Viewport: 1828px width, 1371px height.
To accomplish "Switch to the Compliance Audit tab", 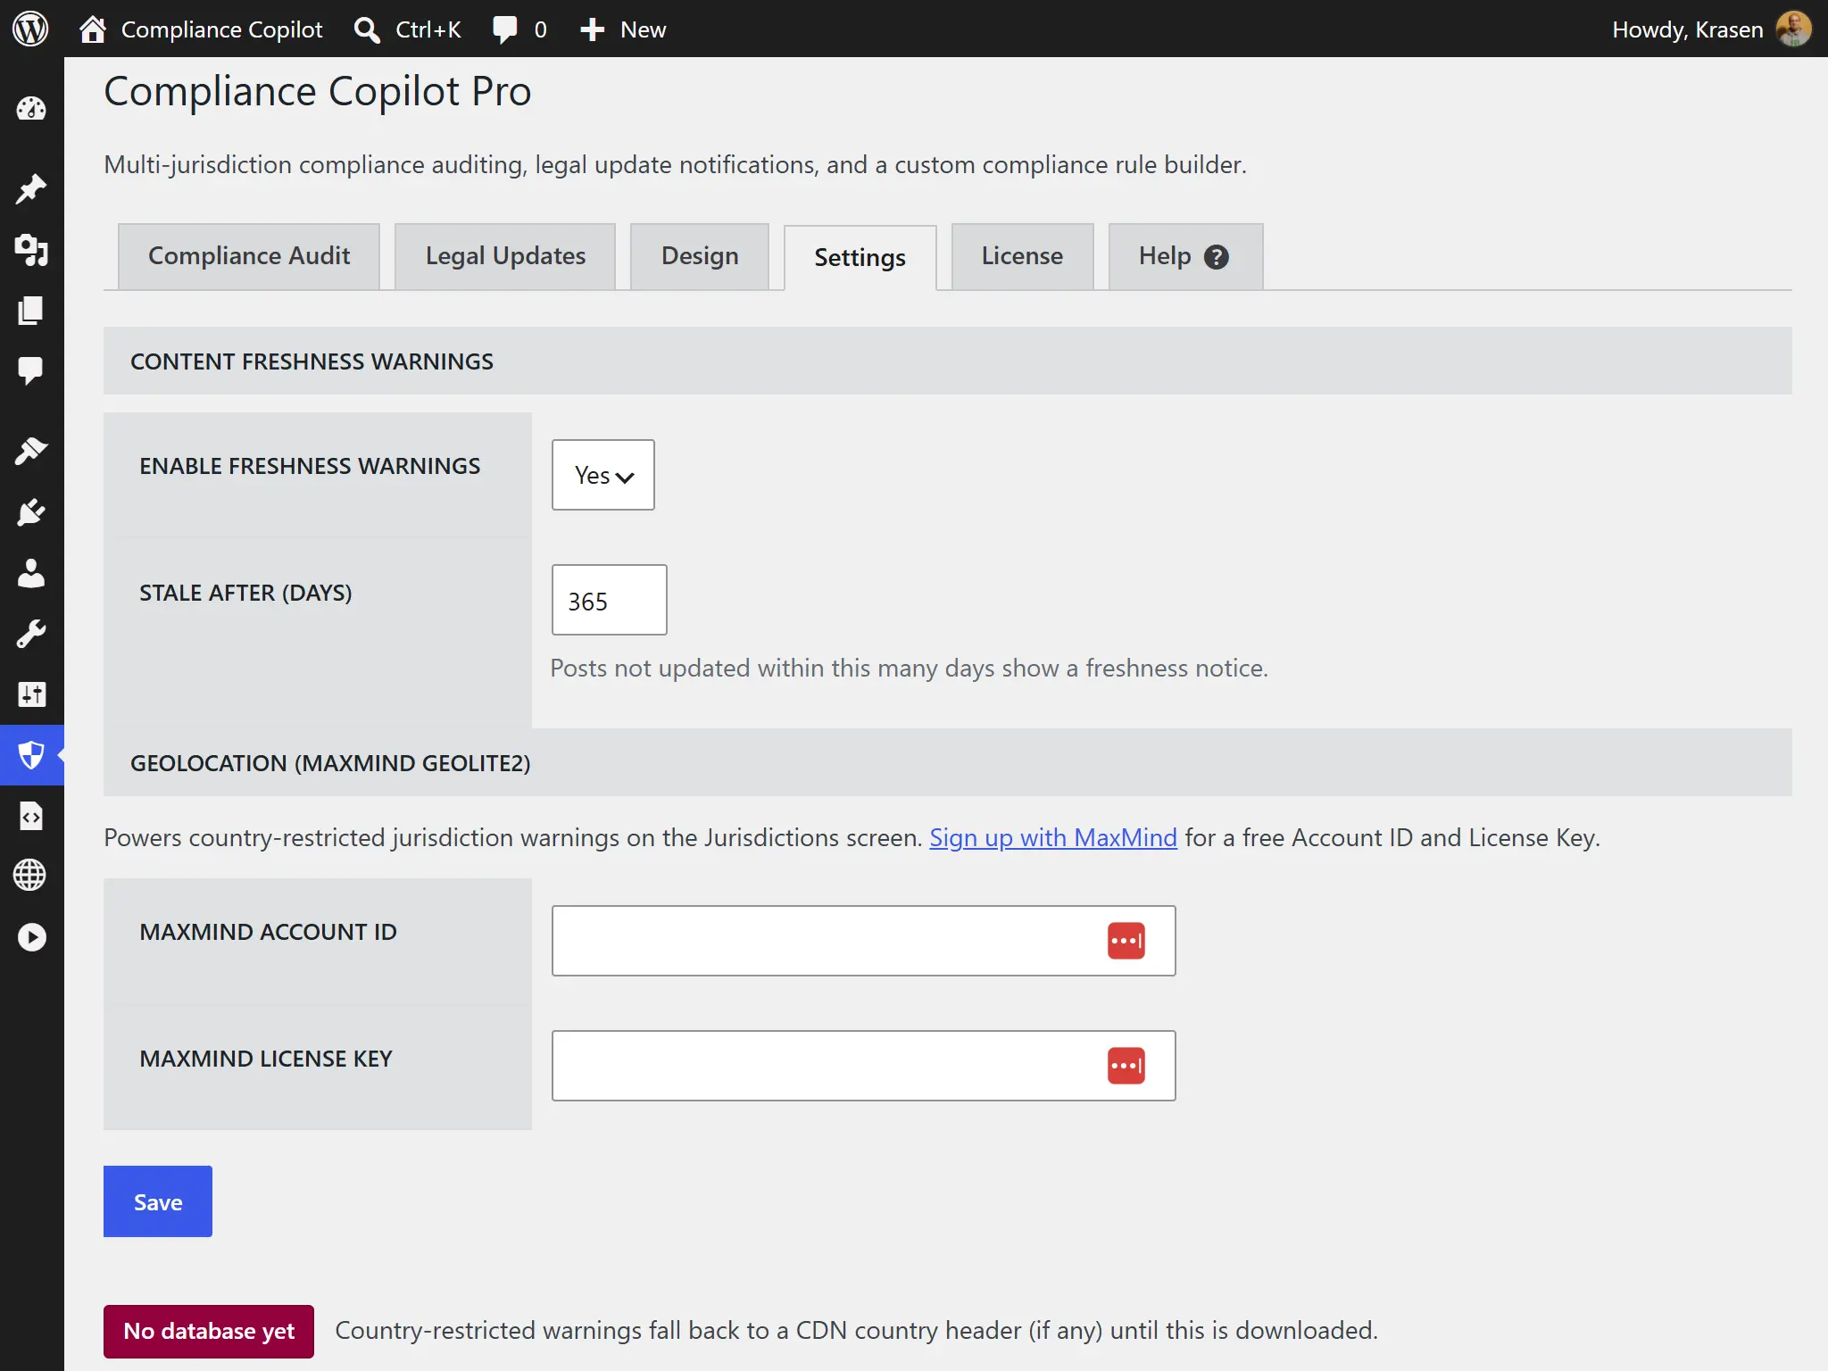I will coord(249,256).
